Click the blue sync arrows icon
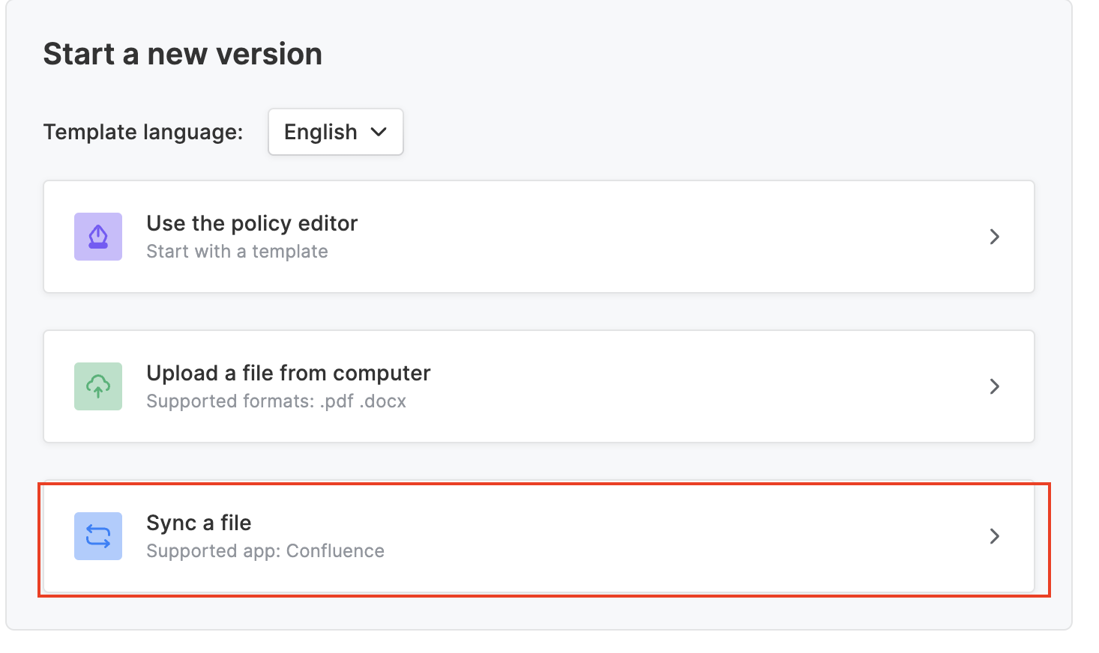1099x653 pixels. [98, 536]
